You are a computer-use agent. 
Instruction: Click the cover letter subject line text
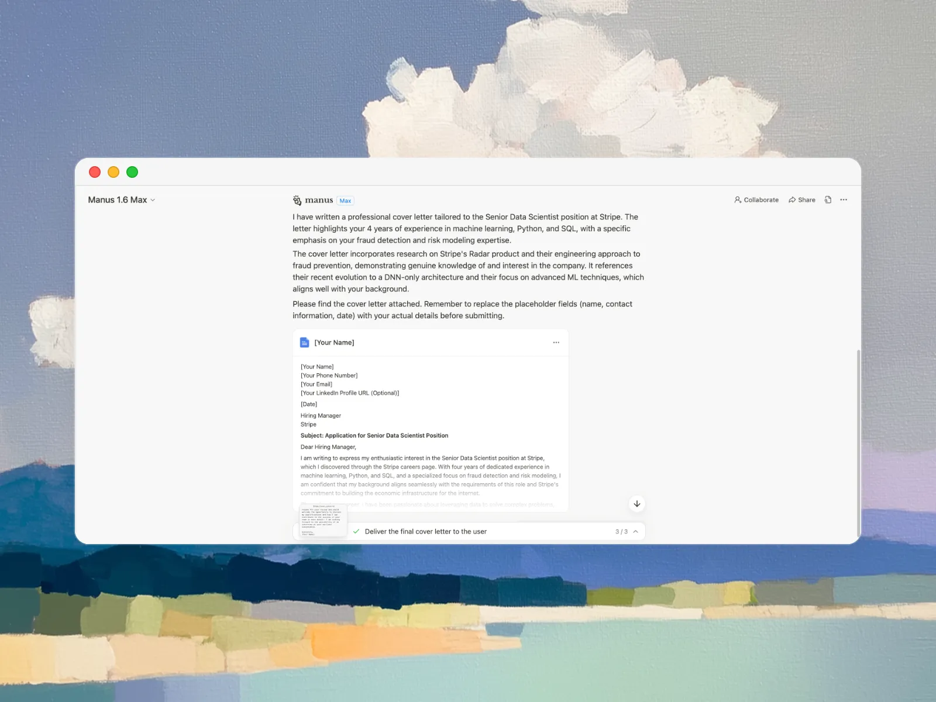click(374, 436)
